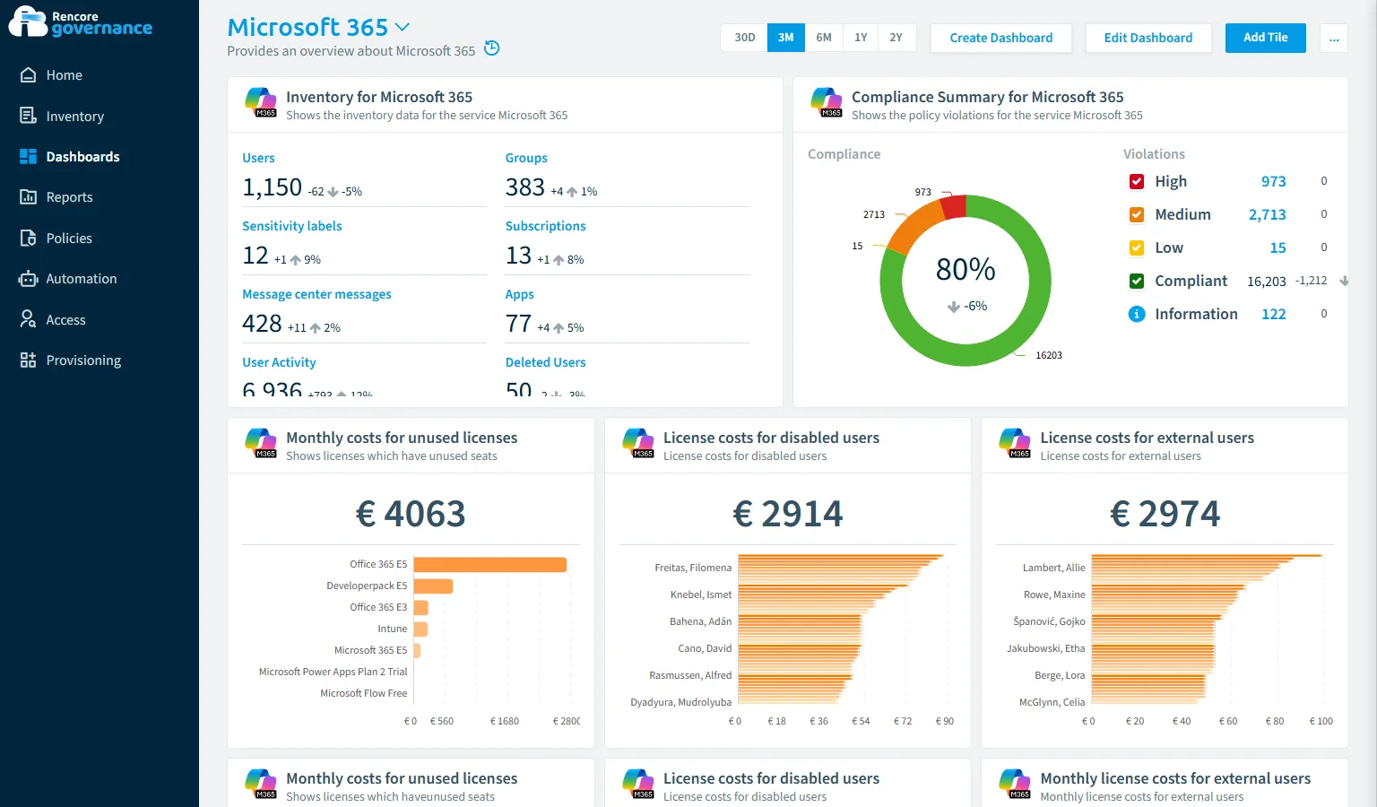
Task: Click the Reports chart icon
Action: click(29, 197)
